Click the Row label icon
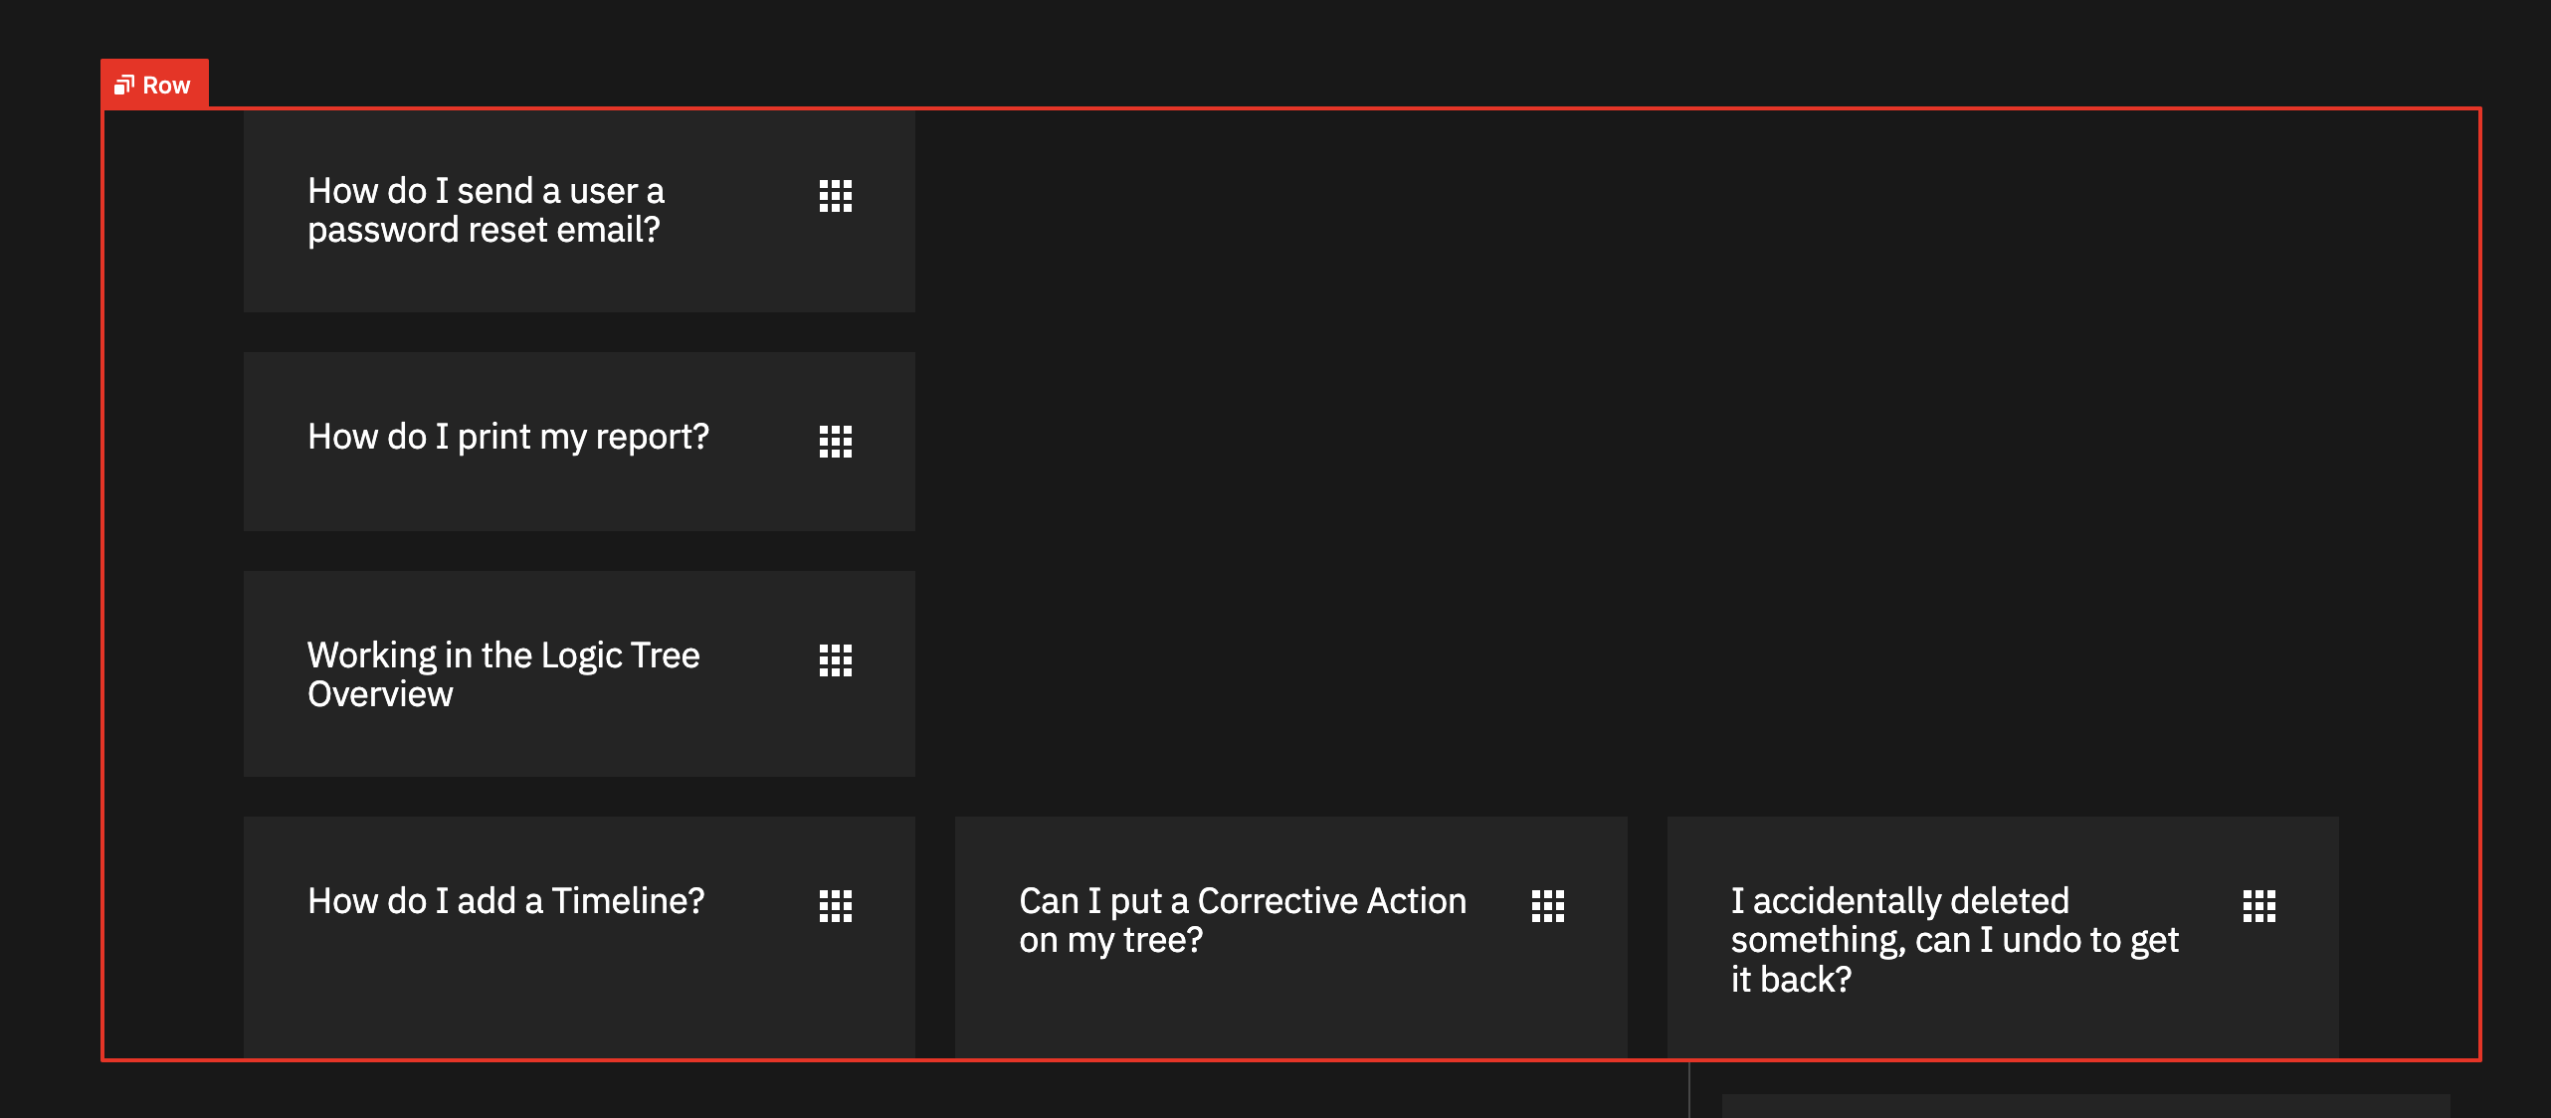Image resolution: width=2551 pixels, height=1118 pixels. pos(123,85)
